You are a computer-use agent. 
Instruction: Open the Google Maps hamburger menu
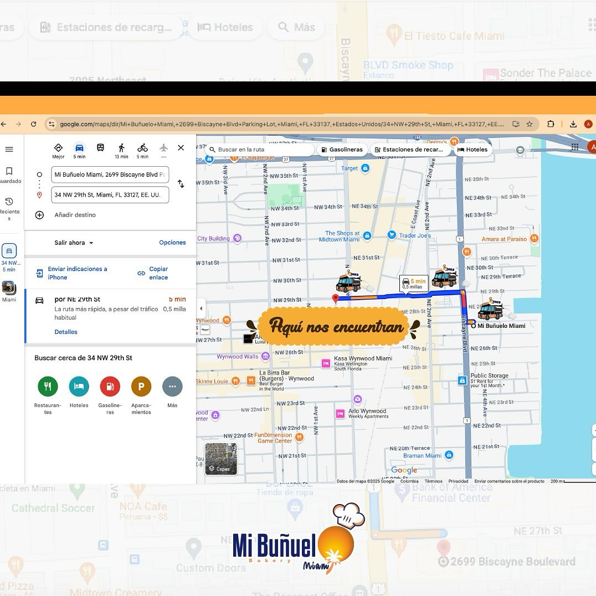[x=9, y=150]
